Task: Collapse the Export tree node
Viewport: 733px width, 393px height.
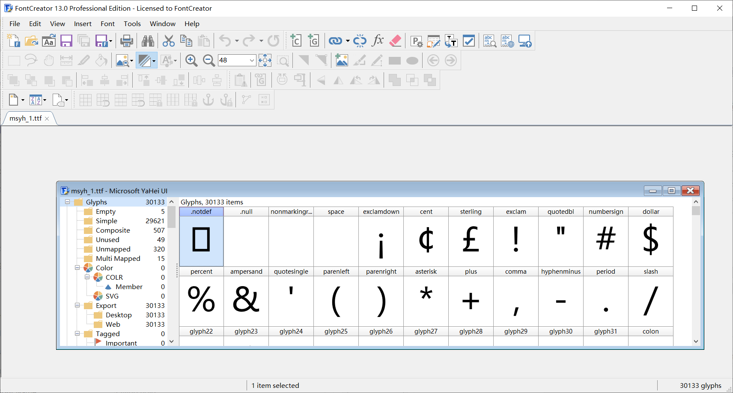Action: click(x=77, y=305)
